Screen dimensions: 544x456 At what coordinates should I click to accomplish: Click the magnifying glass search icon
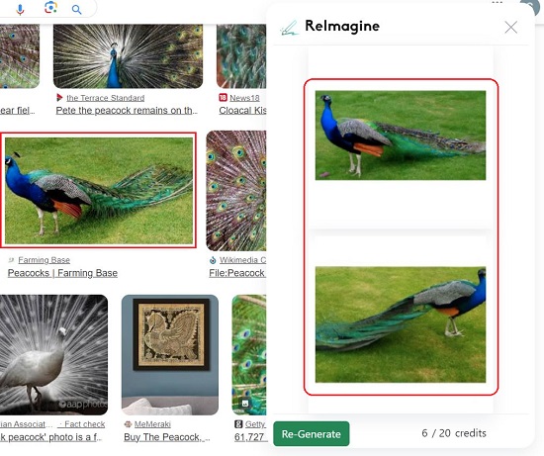click(77, 10)
